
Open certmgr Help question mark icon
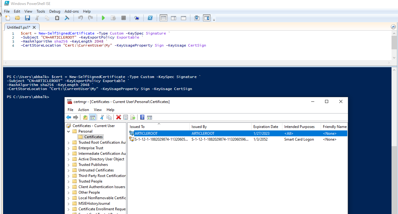pyautogui.click(x=142, y=117)
